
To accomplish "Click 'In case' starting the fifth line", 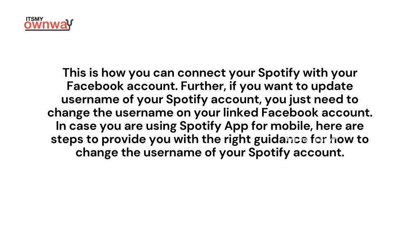I will pyautogui.click(x=76, y=126).
